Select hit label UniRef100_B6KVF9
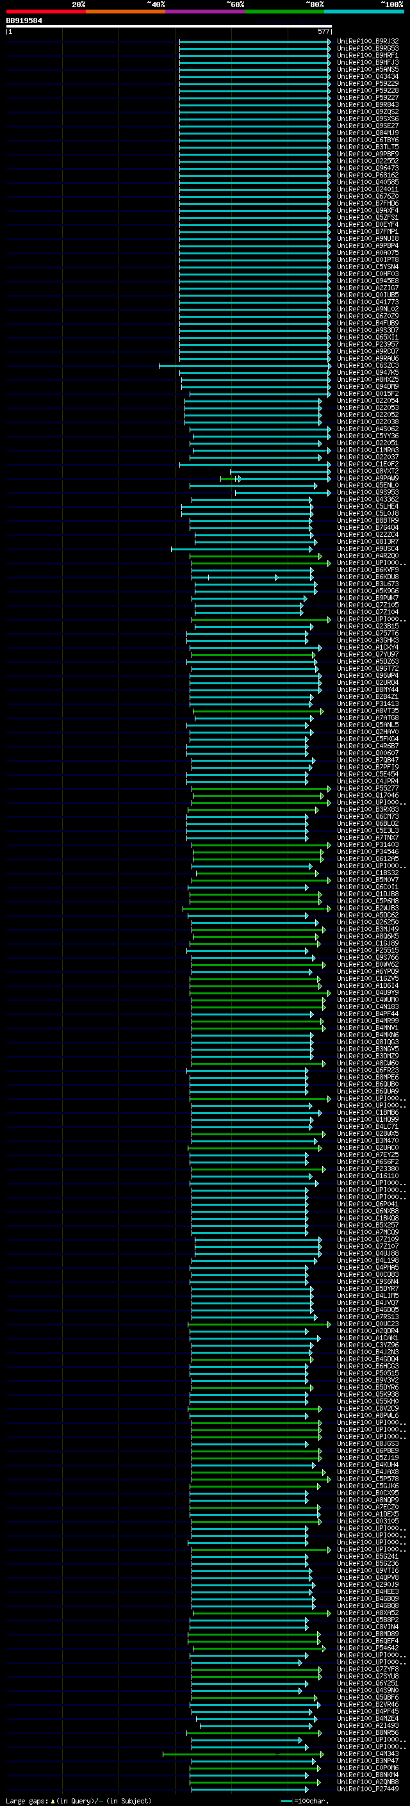The width and height of the screenshot is (410, 1806). (x=367, y=570)
